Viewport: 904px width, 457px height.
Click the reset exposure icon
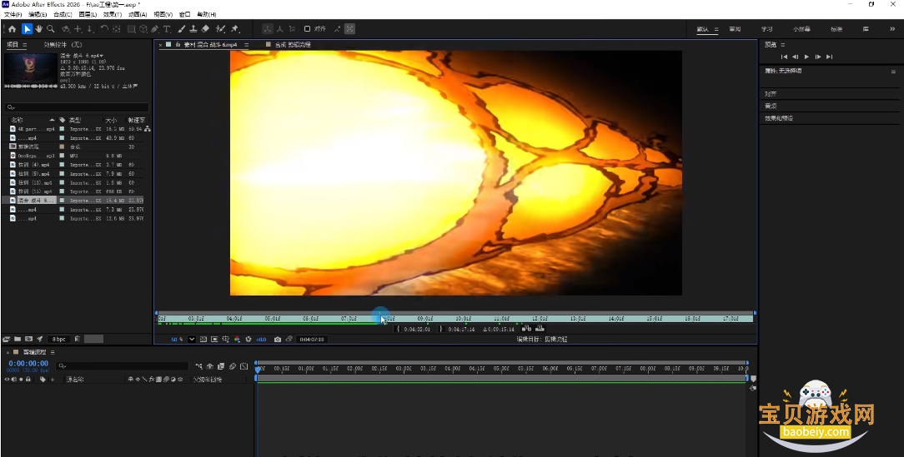pos(249,339)
